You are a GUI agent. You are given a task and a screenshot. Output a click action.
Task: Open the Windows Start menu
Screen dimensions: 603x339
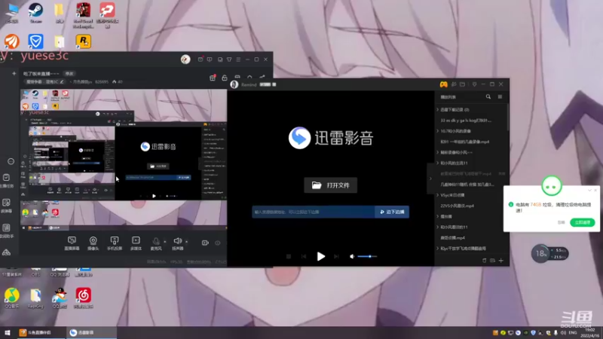point(7,332)
